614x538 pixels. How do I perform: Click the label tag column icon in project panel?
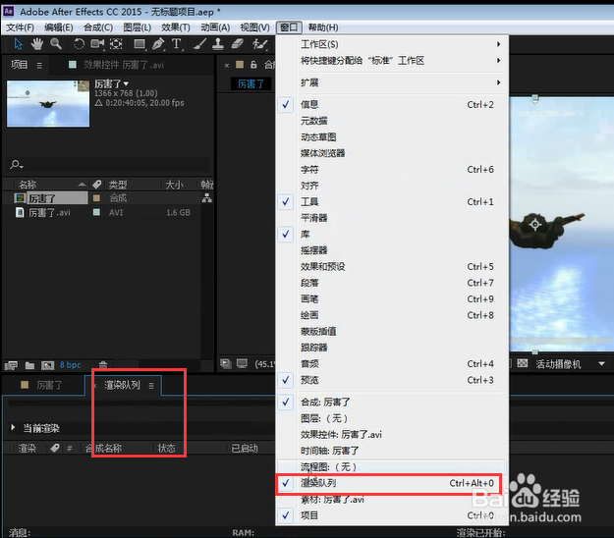click(96, 185)
